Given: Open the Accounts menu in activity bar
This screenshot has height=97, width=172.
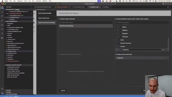Looking at the screenshot, I should click(2, 89).
